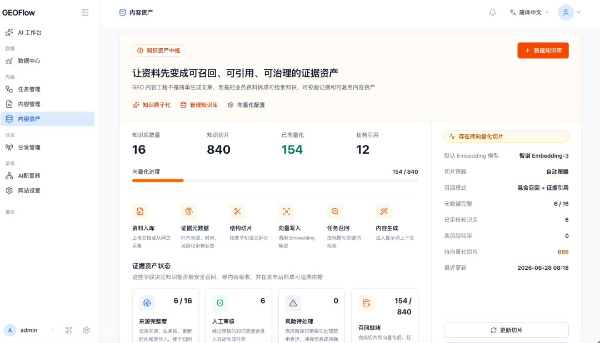Open 网站设置 in the sidebar

click(47, 190)
